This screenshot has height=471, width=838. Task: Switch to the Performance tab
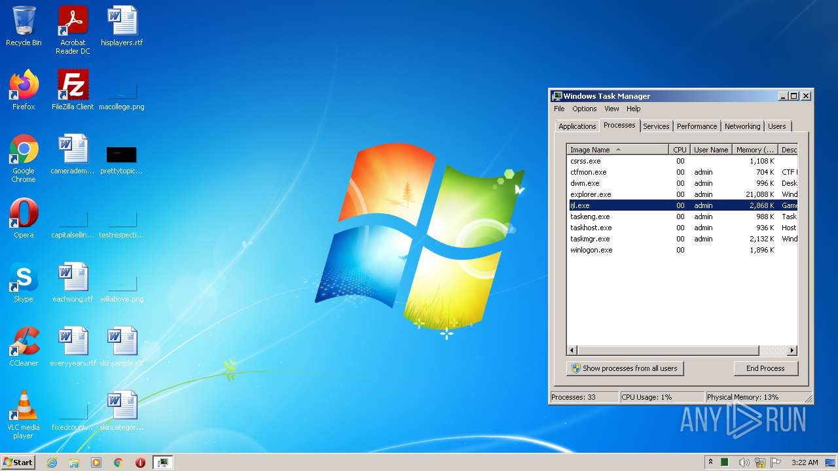pyautogui.click(x=697, y=126)
